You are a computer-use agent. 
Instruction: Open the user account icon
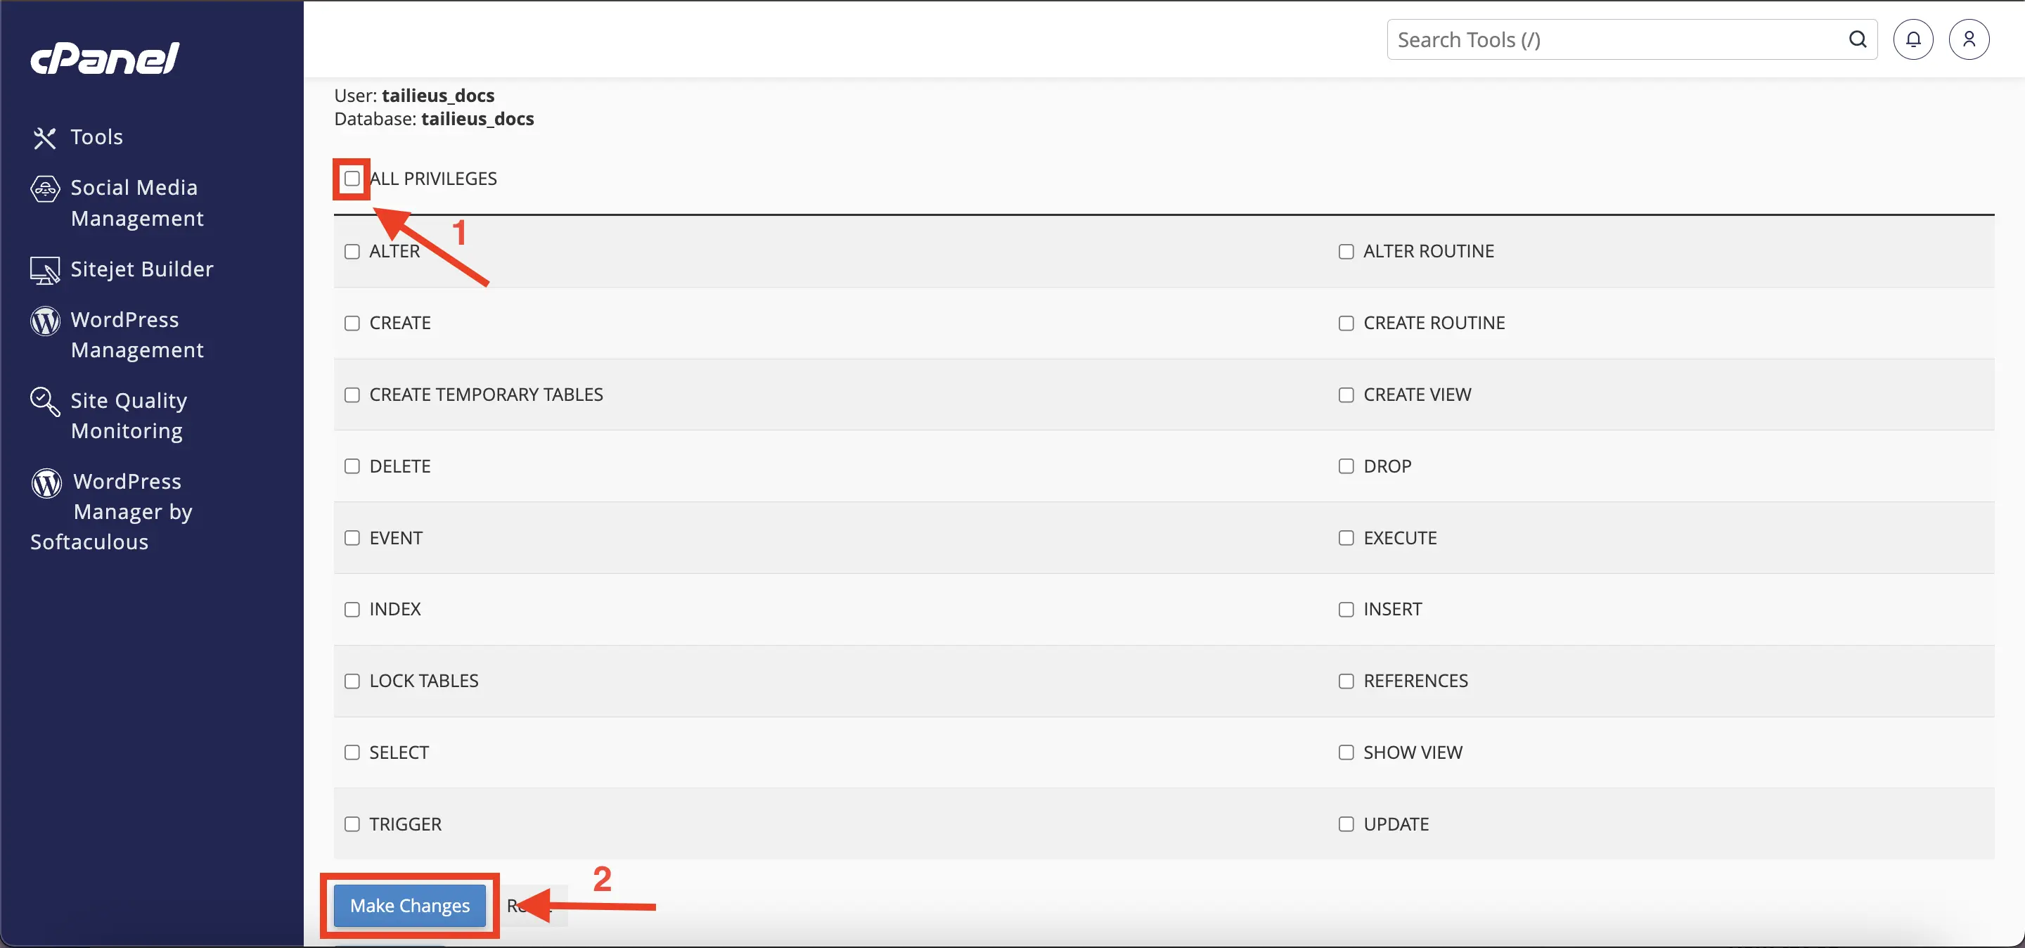click(1969, 39)
